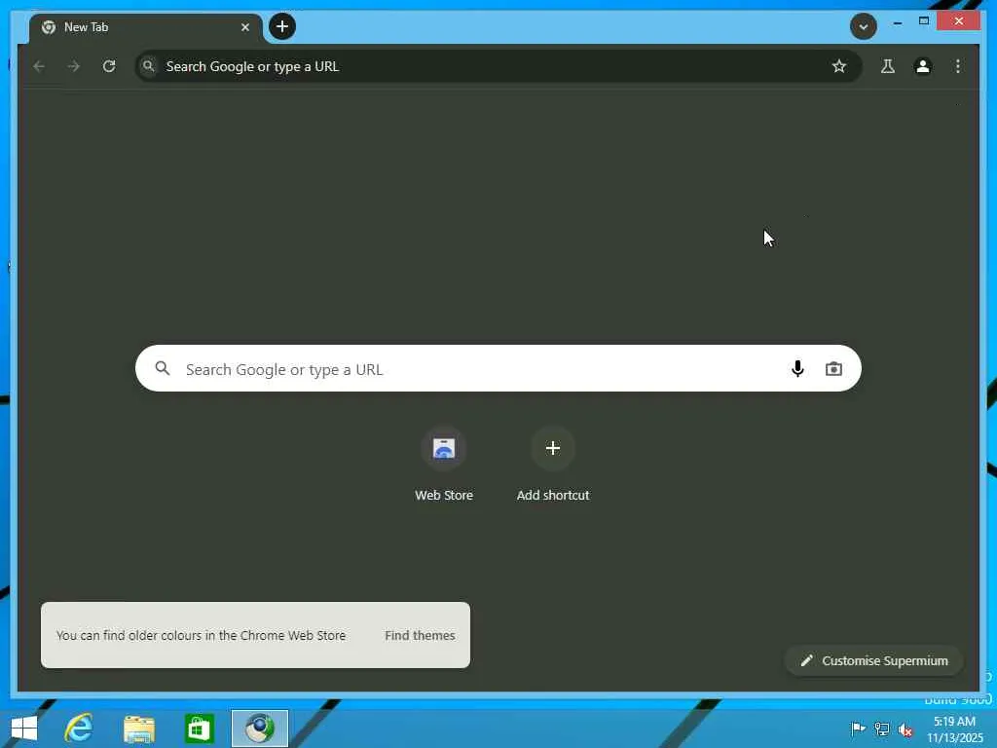Click the Add shortcut plus tile
The height and width of the screenshot is (748, 997).
point(553,465)
